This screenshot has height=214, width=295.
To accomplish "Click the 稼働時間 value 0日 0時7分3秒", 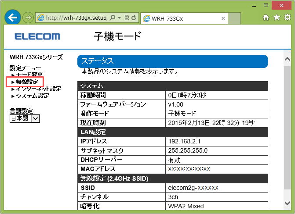I will (x=187, y=95).
